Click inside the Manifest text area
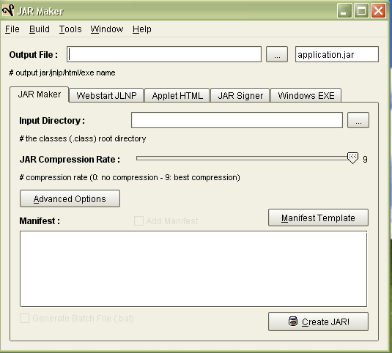 click(193, 269)
